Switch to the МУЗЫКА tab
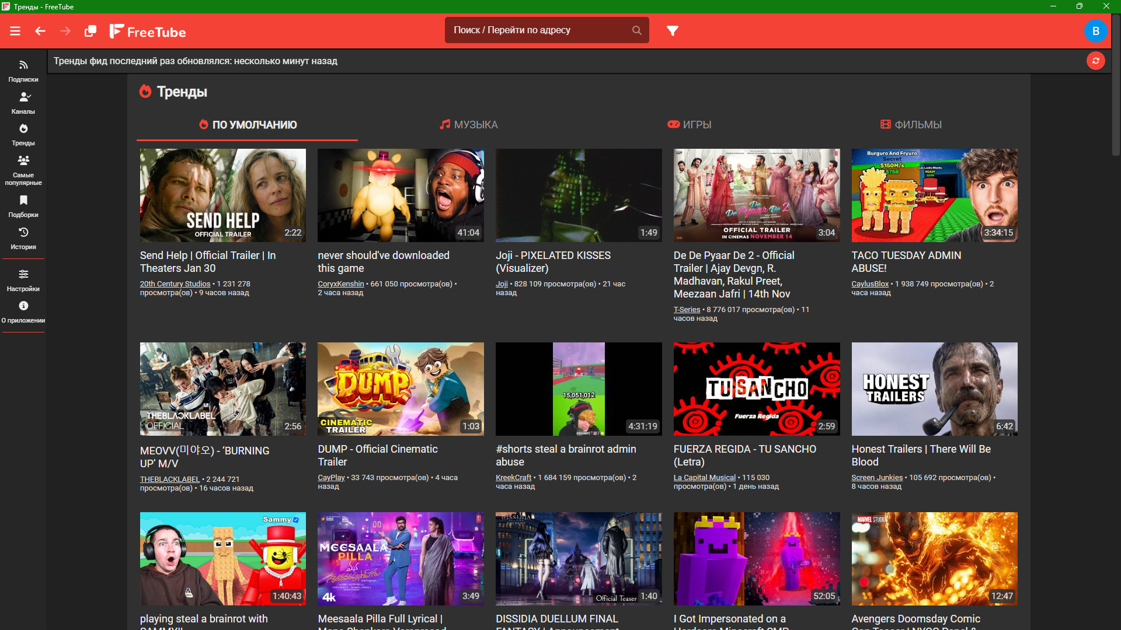The height and width of the screenshot is (630, 1121). point(469,125)
